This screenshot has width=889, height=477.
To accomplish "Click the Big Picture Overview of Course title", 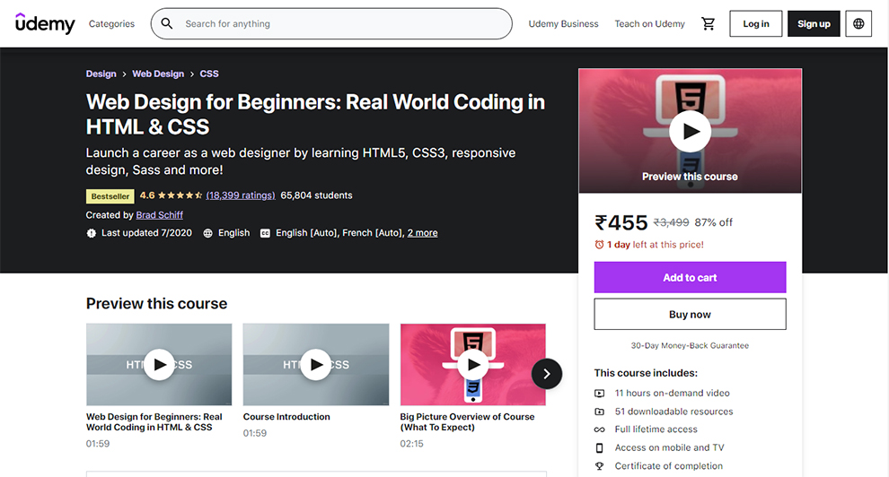I will pyautogui.click(x=467, y=422).
